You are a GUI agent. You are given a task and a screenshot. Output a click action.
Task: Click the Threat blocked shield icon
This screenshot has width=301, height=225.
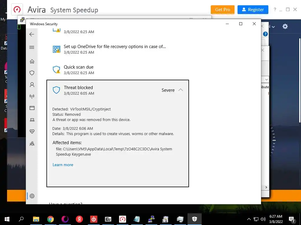[x=56, y=90]
